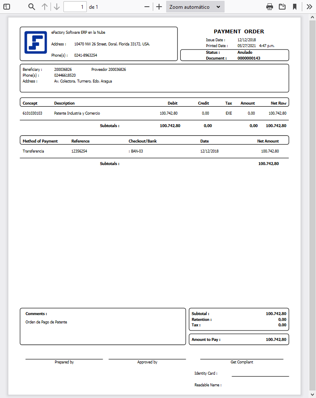Open the Zoom automático dropdown
The height and width of the screenshot is (398, 316).
point(195,7)
